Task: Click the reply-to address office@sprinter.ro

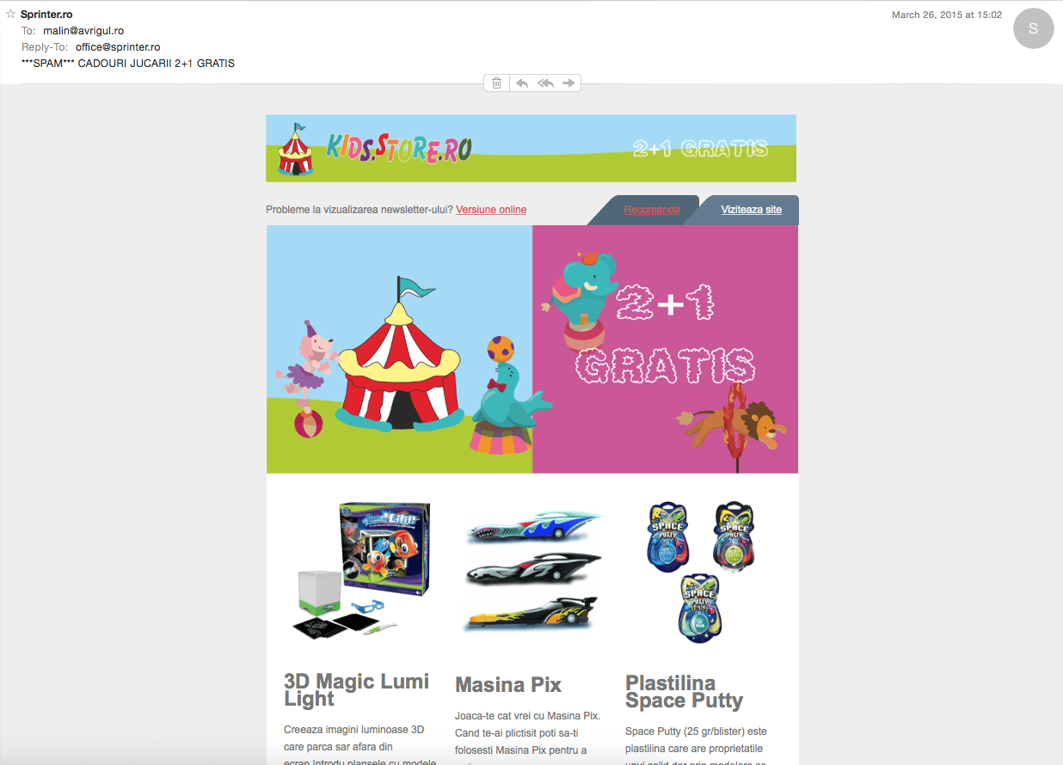Action: click(118, 47)
